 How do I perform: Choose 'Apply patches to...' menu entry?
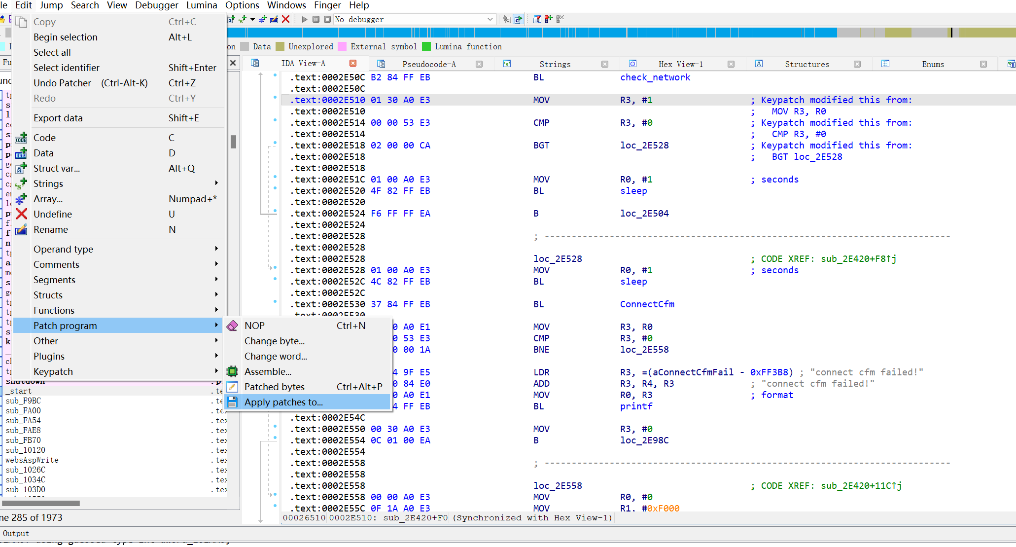pyautogui.click(x=283, y=402)
